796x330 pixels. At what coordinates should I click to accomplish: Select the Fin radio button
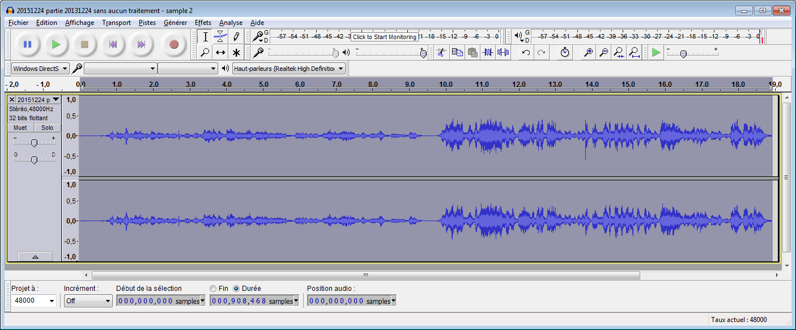click(213, 289)
